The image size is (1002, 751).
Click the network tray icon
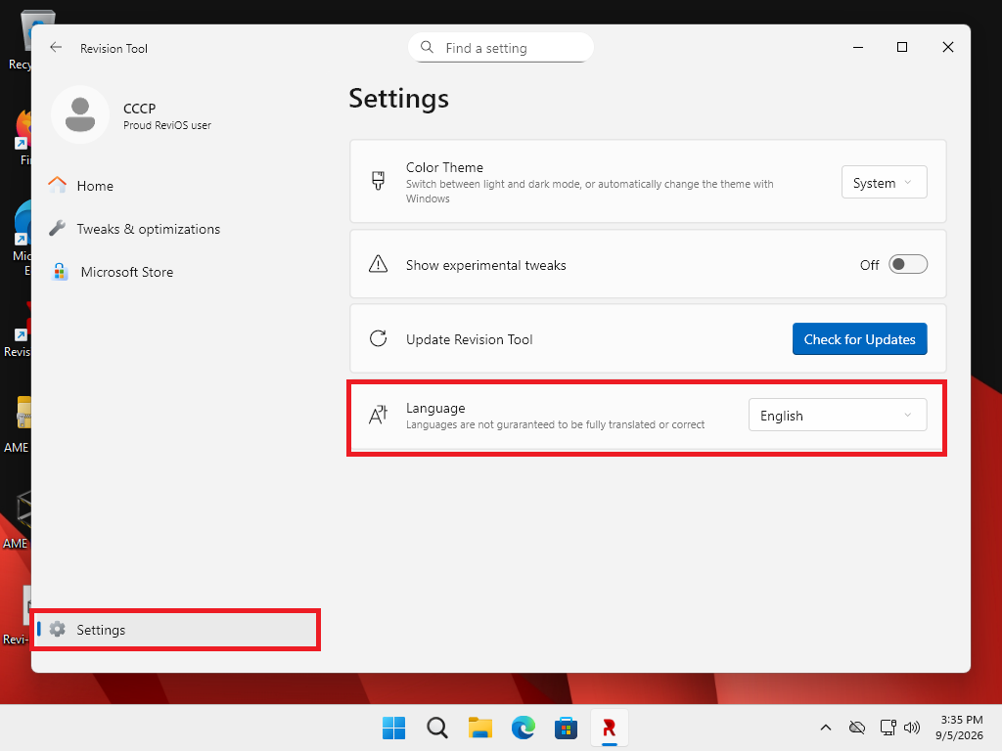(x=888, y=728)
